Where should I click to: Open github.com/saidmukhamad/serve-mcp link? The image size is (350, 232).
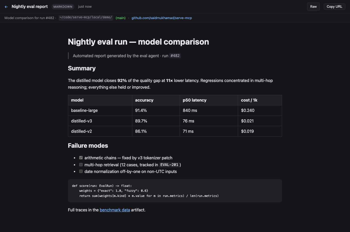162,18
